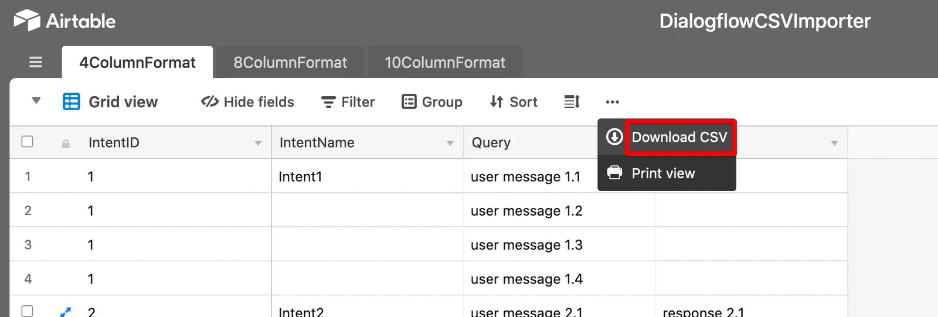The width and height of the screenshot is (938, 317).
Task: Switch to the 10ColumnFormat tab
Action: pyautogui.click(x=444, y=63)
